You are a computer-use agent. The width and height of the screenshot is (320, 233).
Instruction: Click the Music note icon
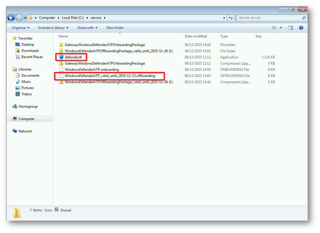point(18,81)
